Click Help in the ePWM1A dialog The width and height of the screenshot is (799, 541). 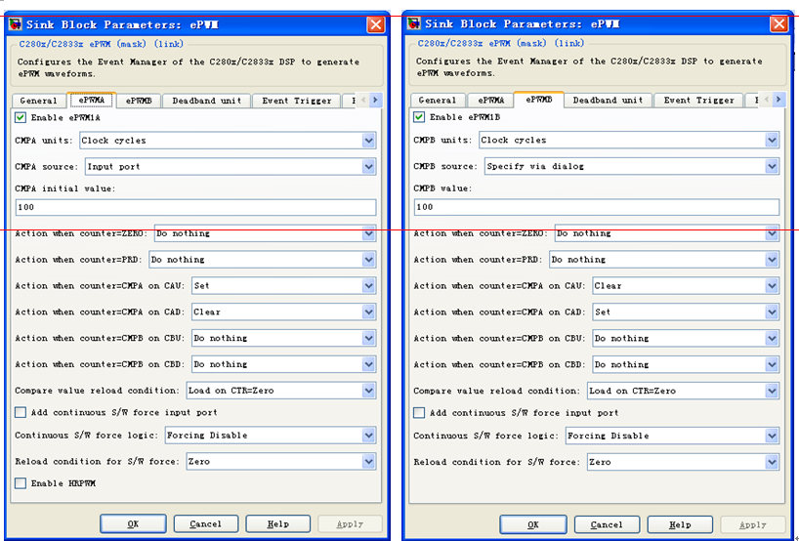(277, 524)
